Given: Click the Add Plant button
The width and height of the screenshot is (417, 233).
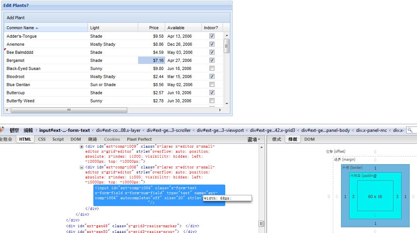Looking at the screenshot, I should click(x=16, y=18).
